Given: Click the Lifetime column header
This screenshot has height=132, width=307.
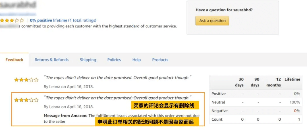Looking at the screenshot, I should (x=292, y=79).
